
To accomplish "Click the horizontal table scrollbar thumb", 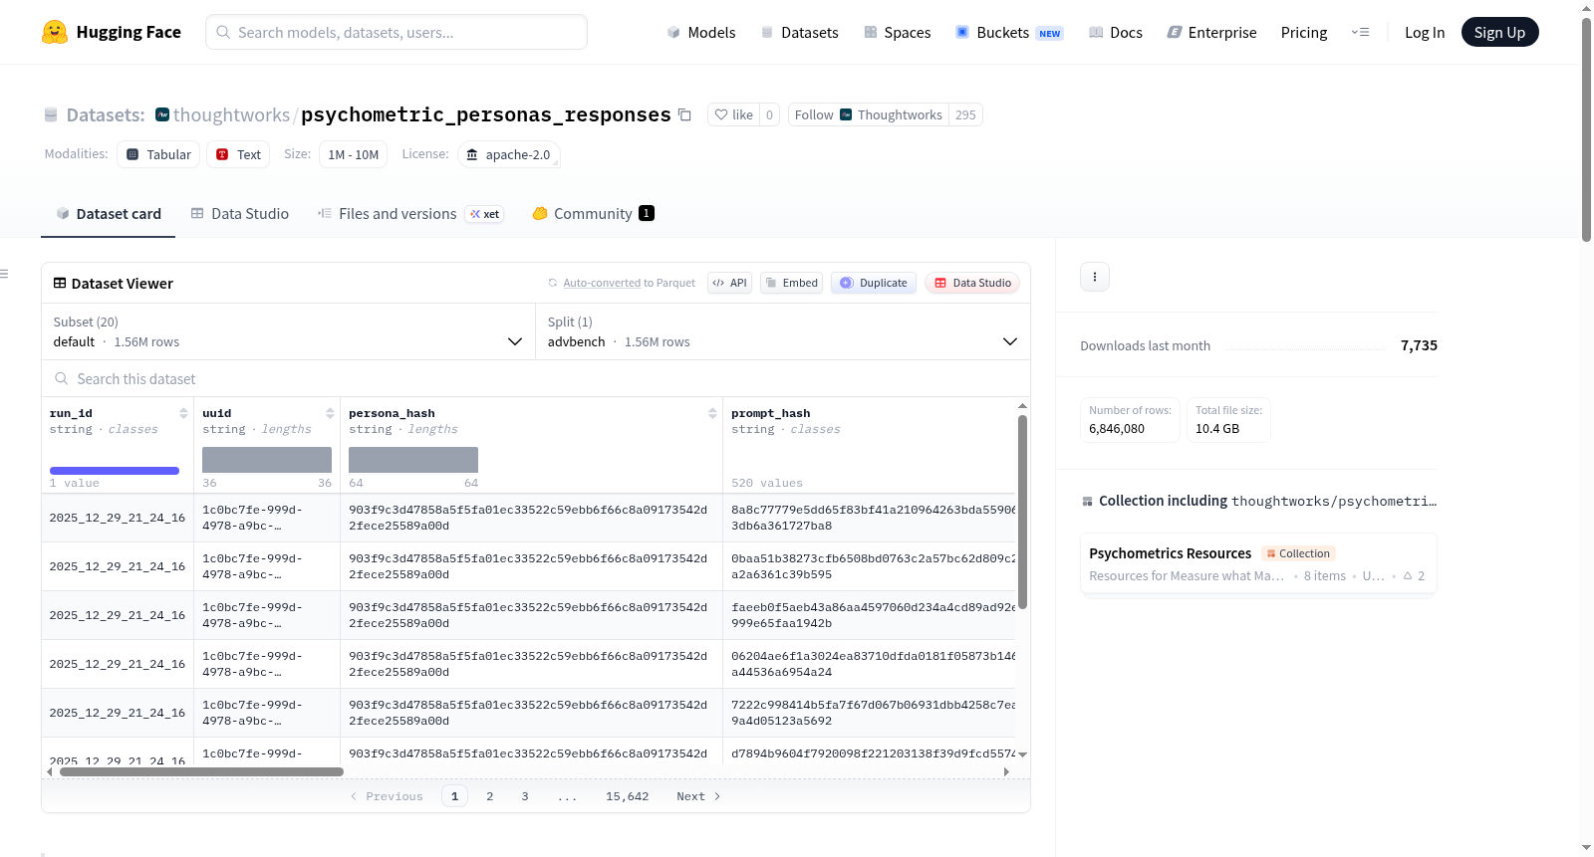I will (x=201, y=771).
